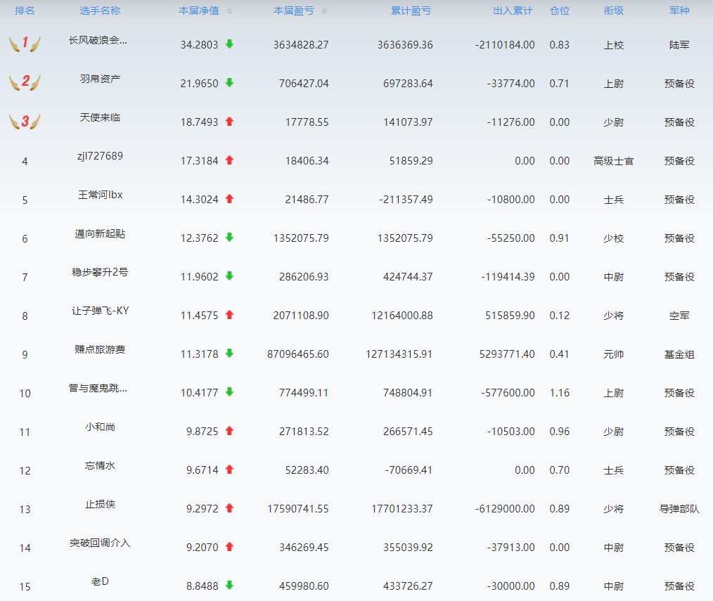Click the red up arrow next to 17.3184
This screenshot has width=713, height=601.
[230, 160]
